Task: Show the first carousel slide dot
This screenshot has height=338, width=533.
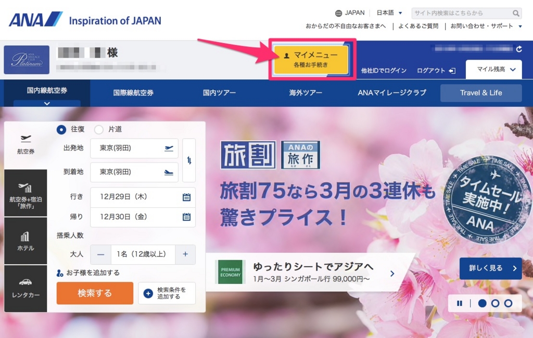Action: click(483, 303)
